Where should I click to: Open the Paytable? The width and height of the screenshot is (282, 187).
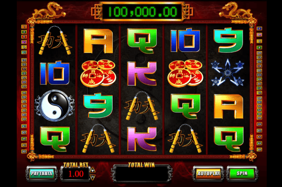pos(42,173)
